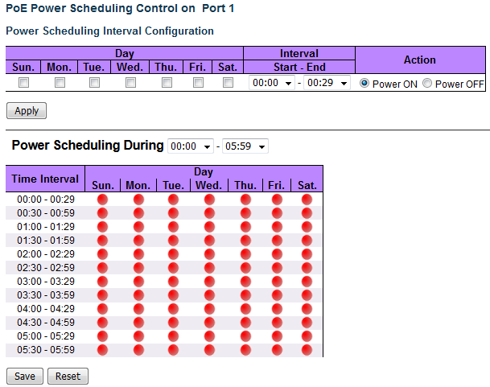Expand Power Scheduling During end 05:59 dropdown
Viewport: 490px width, 387px height.
point(245,146)
